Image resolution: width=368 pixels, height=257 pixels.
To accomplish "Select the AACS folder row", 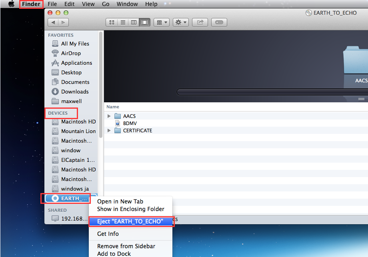I will click(236, 116).
